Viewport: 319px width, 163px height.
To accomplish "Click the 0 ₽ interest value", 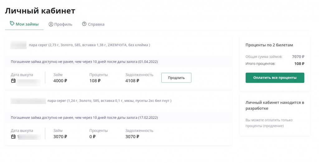I will pos(93,137).
